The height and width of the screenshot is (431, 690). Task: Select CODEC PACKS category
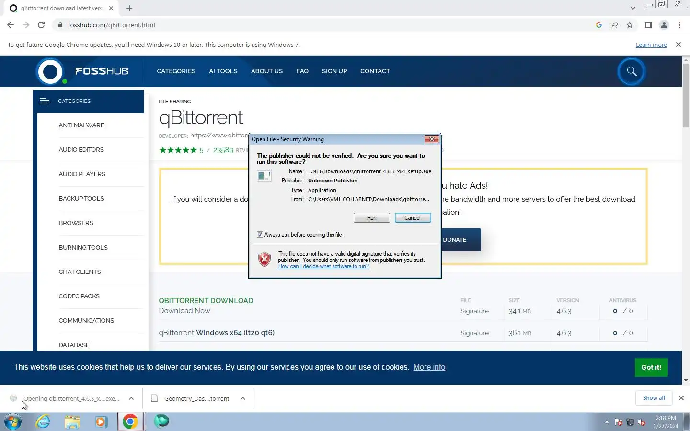pos(79,296)
